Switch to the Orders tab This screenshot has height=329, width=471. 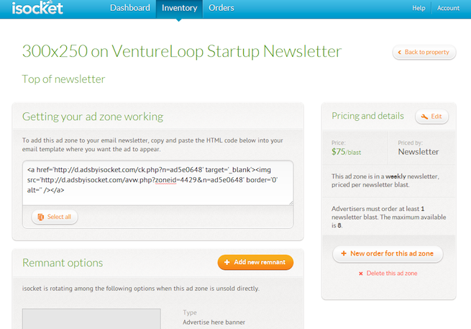click(x=221, y=8)
